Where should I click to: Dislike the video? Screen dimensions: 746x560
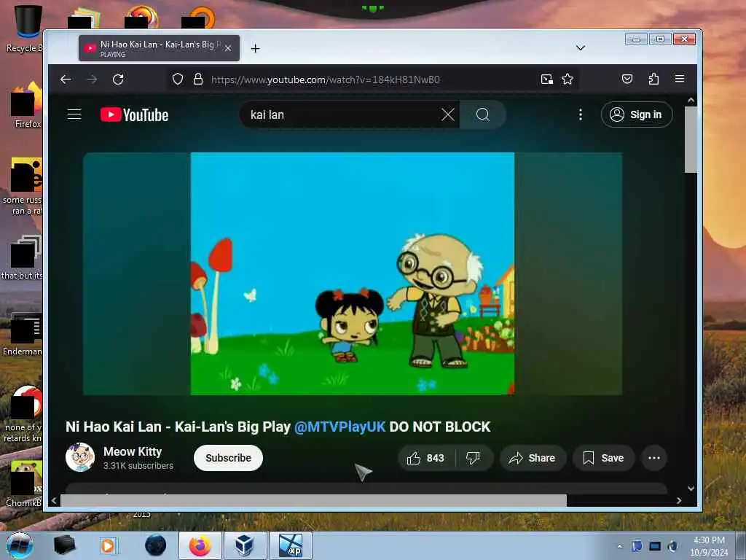click(473, 458)
